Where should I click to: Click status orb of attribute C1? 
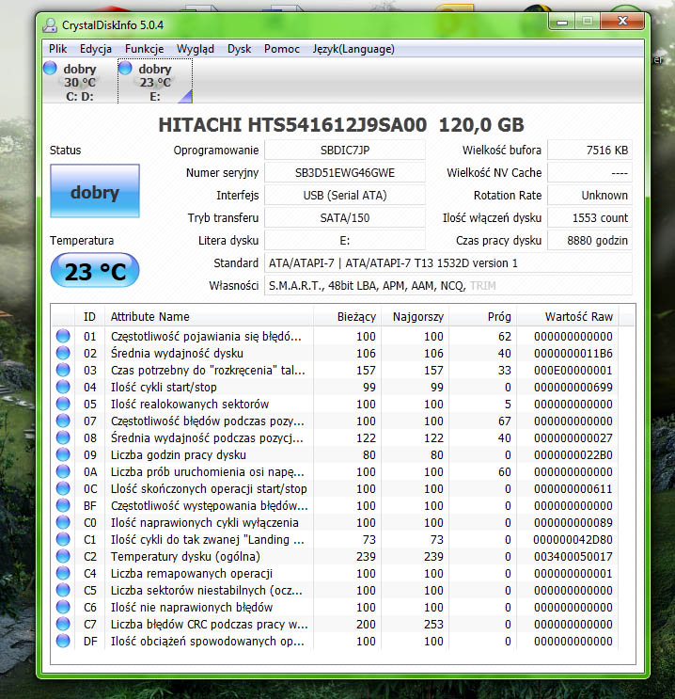click(63, 539)
